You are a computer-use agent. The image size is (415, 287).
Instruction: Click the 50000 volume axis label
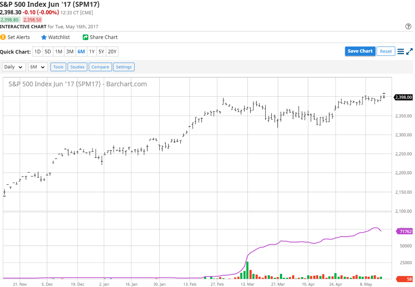pos(406,246)
